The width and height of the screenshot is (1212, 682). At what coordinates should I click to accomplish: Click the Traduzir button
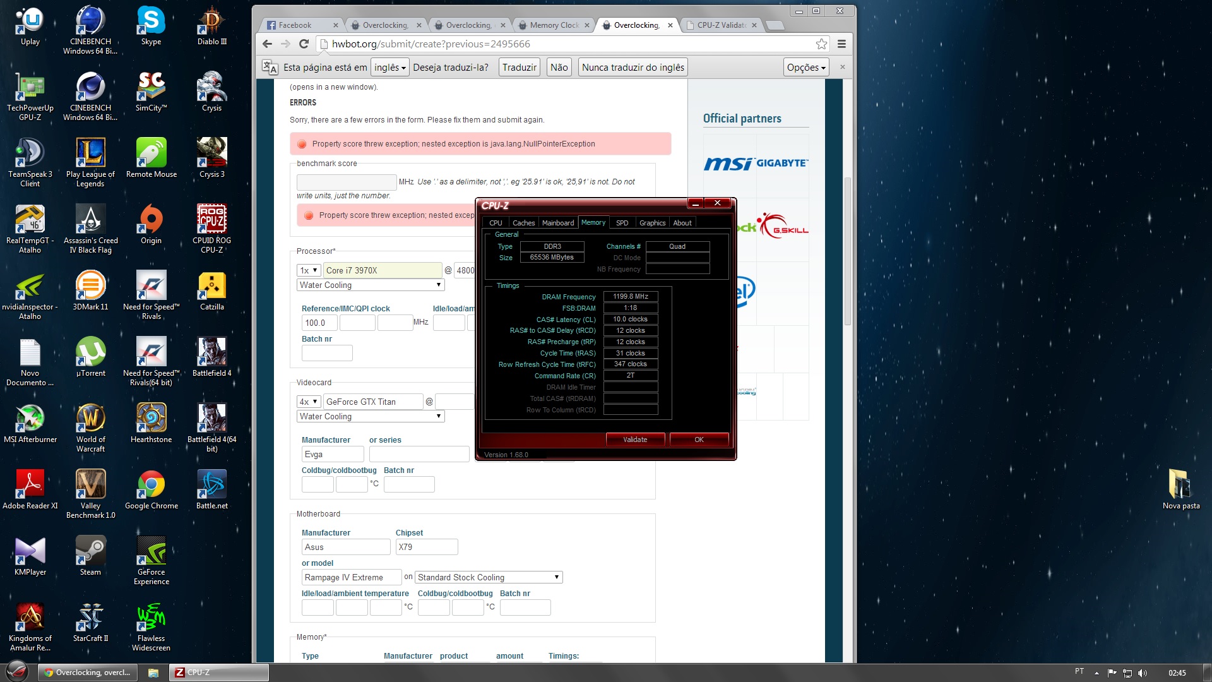(519, 68)
